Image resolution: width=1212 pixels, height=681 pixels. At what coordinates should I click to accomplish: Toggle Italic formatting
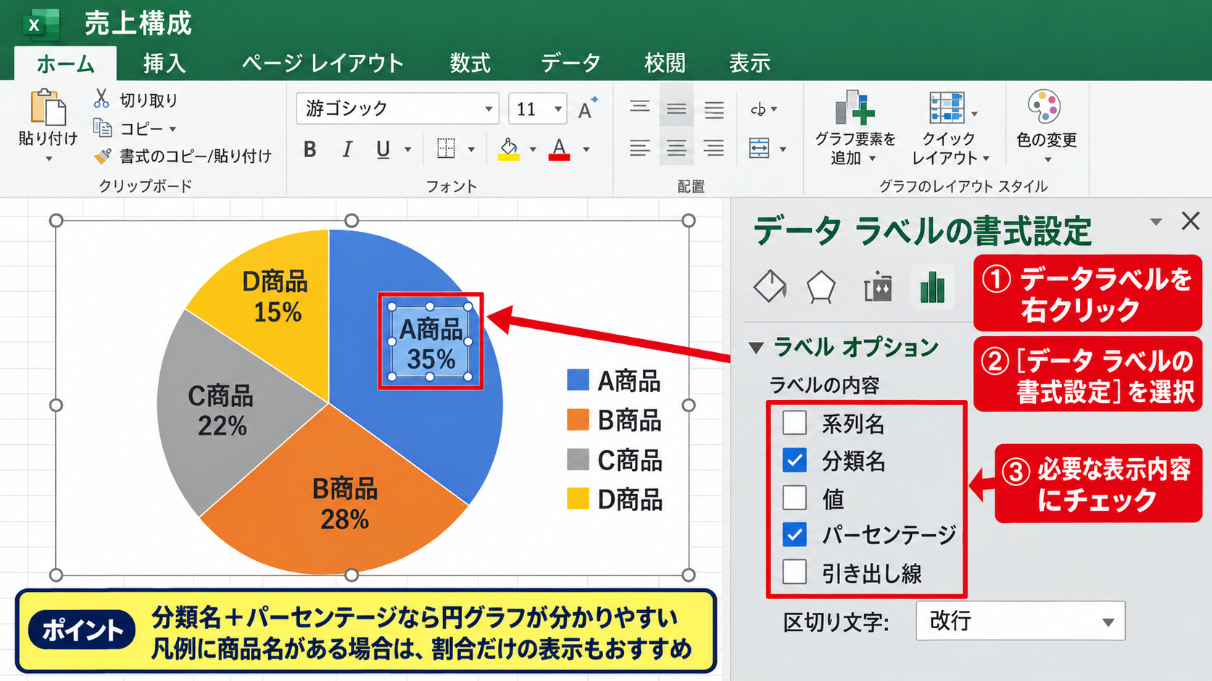pos(347,149)
